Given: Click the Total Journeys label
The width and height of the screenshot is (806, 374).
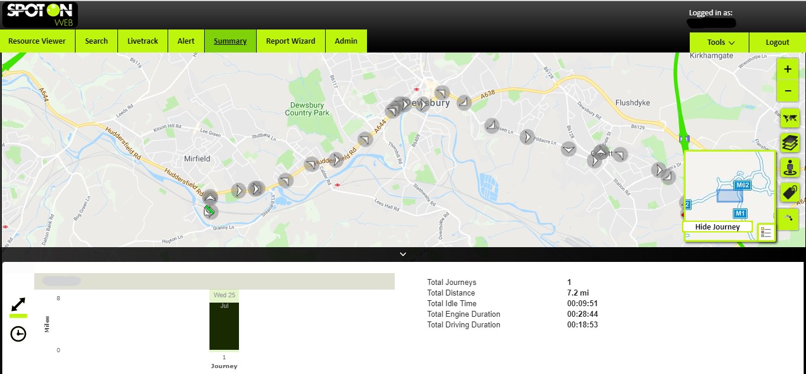Looking at the screenshot, I should pyautogui.click(x=451, y=283).
